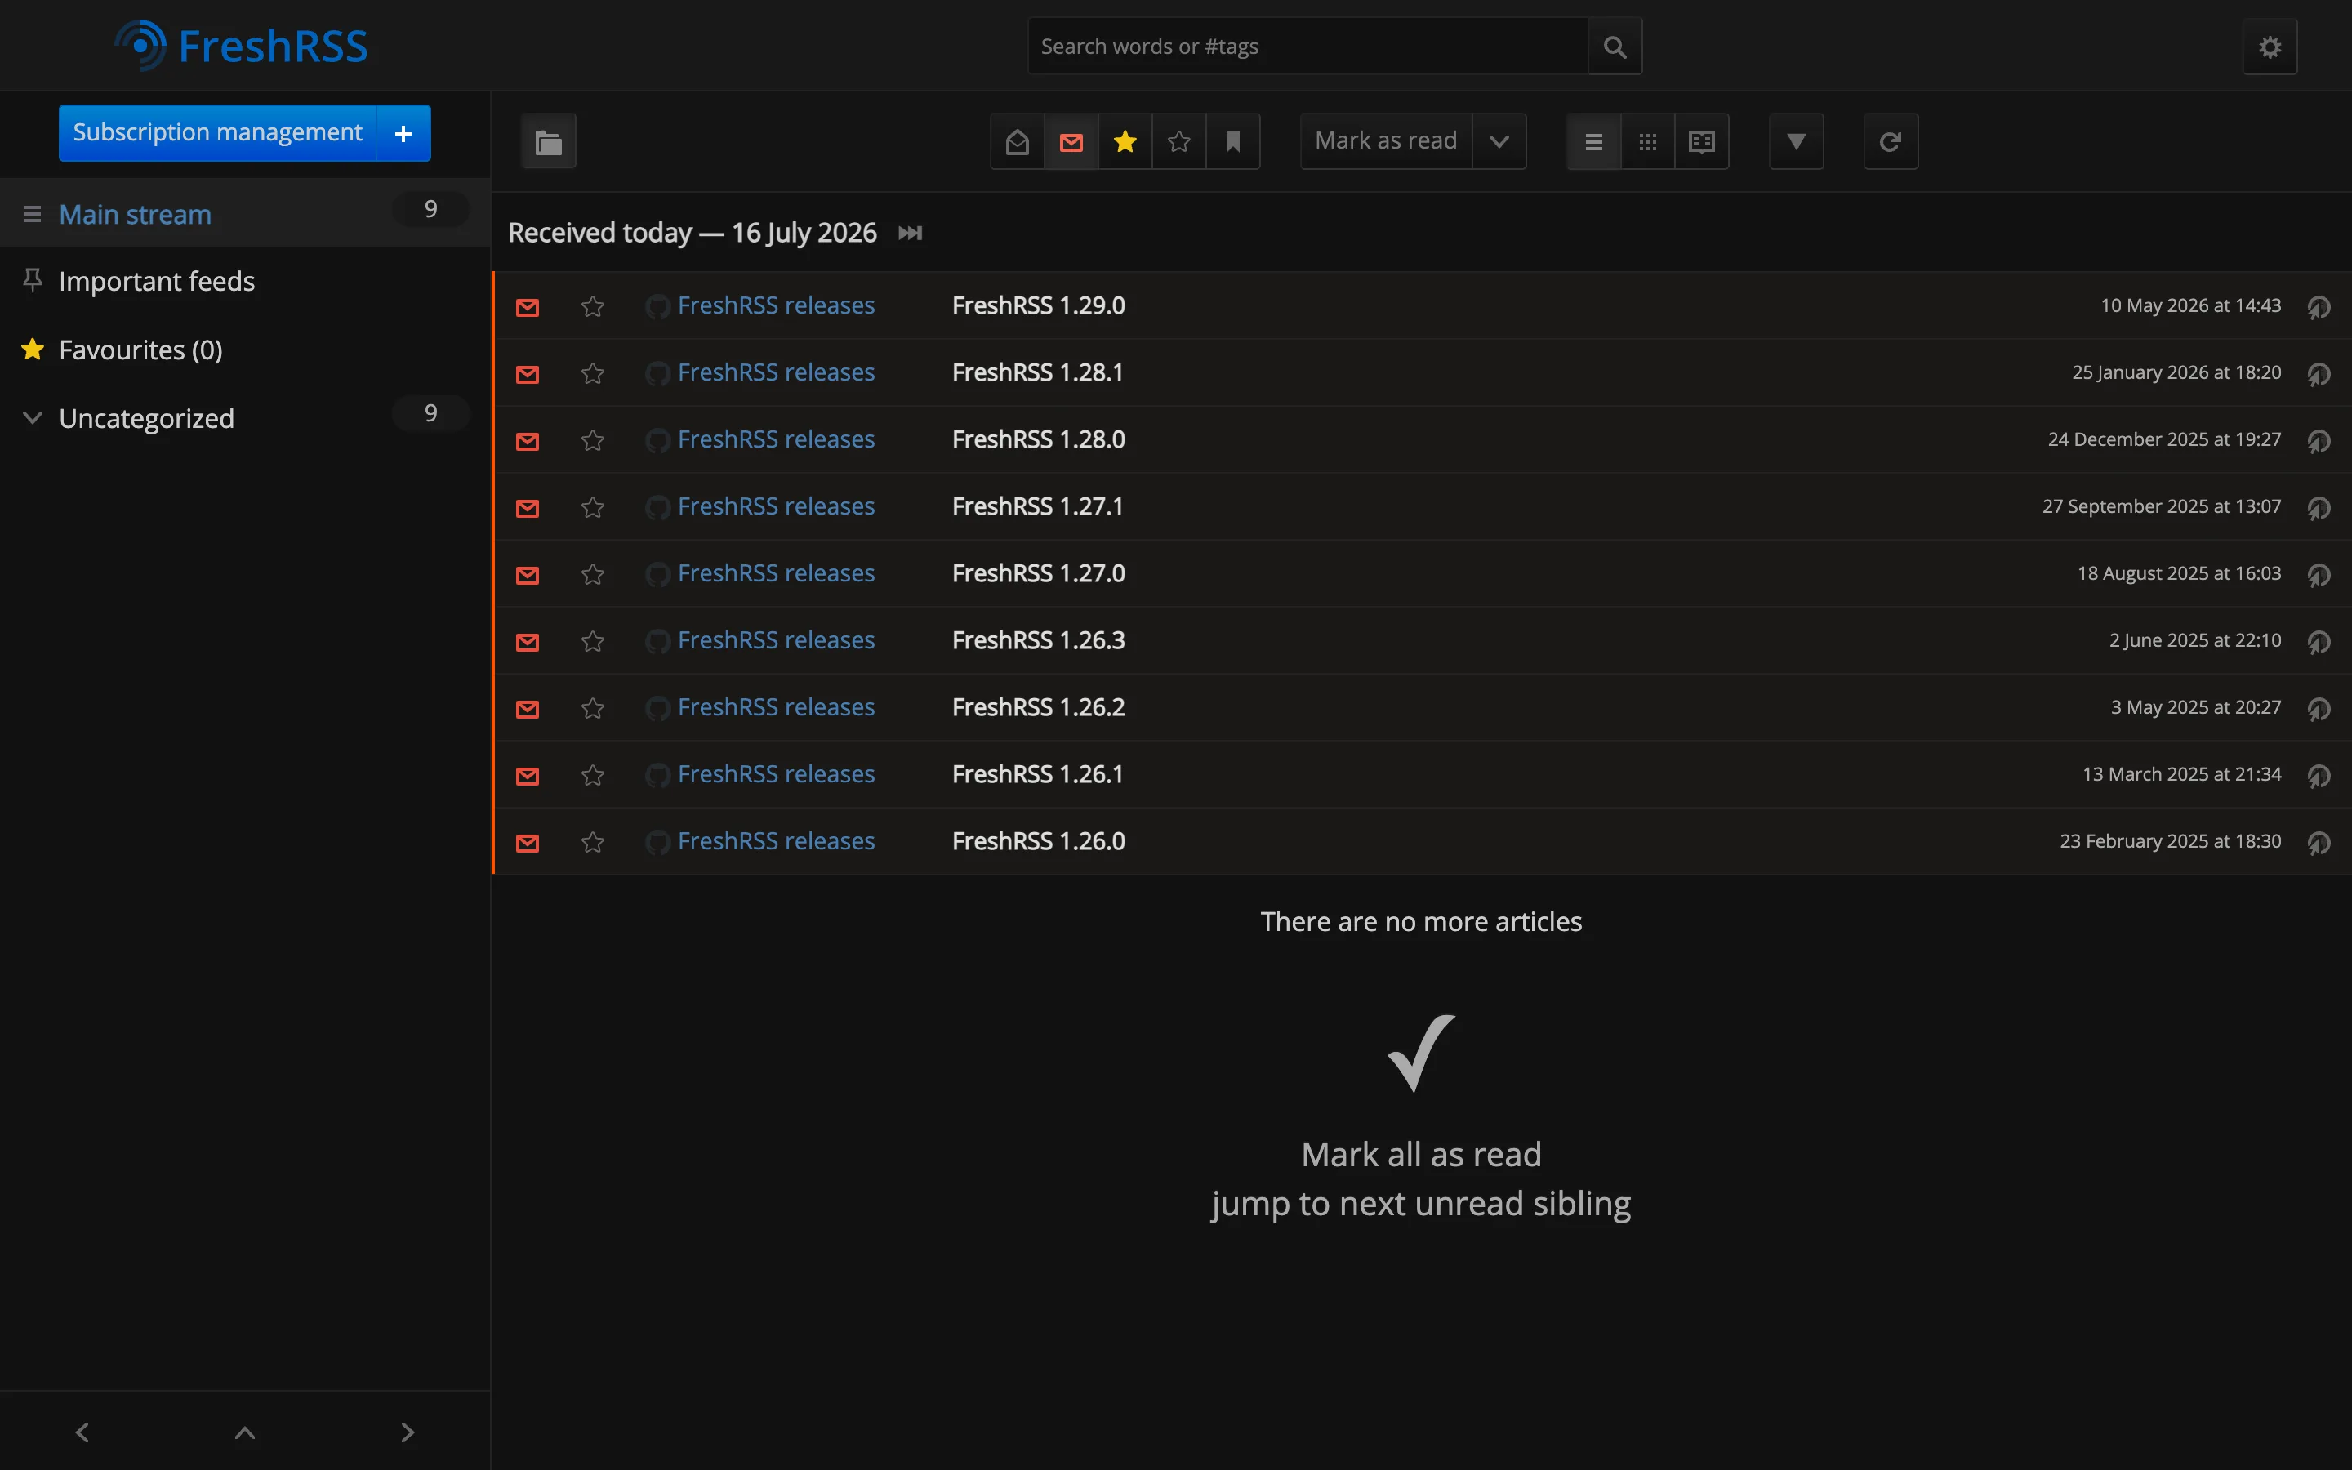
Task: Expand the FreshRSS 1.26.3 article title
Action: pyautogui.click(x=1038, y=641)
